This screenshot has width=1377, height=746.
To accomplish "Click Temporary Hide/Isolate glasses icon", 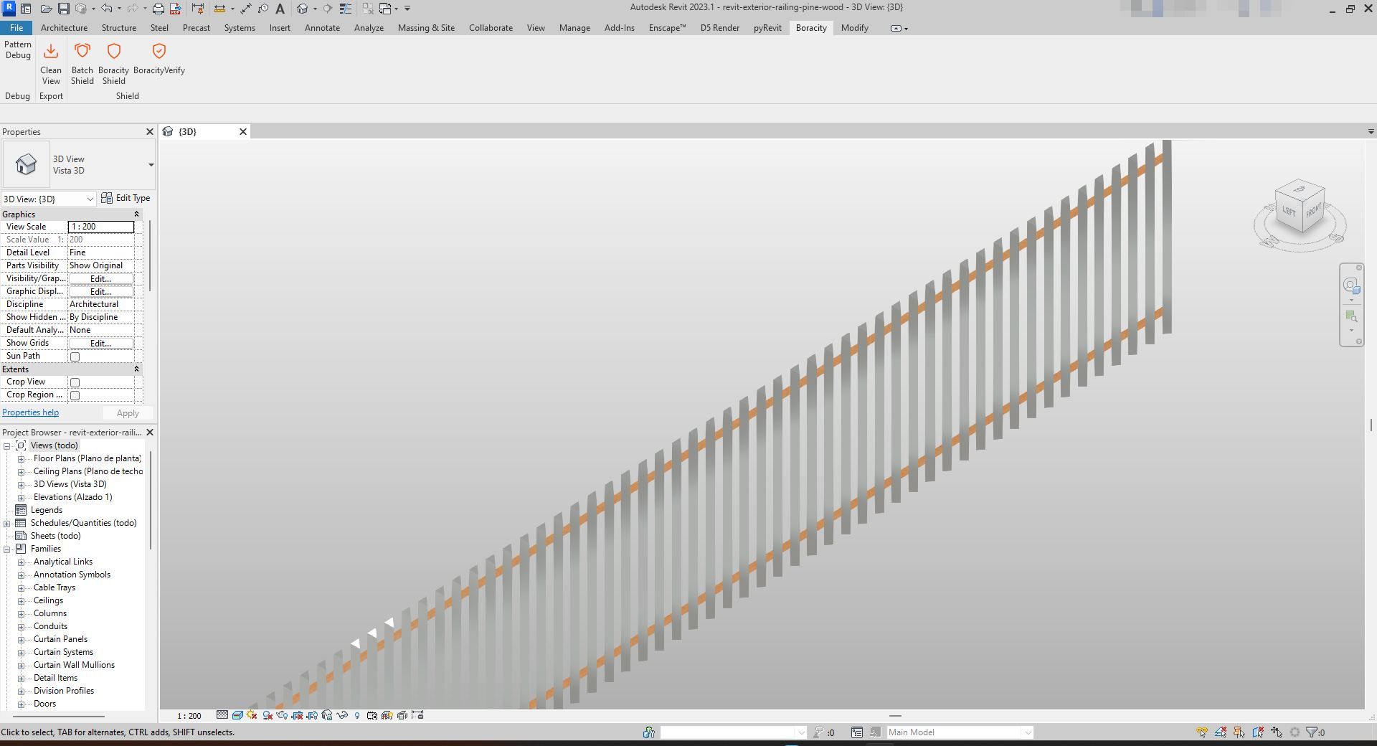I will pos(342,715).
